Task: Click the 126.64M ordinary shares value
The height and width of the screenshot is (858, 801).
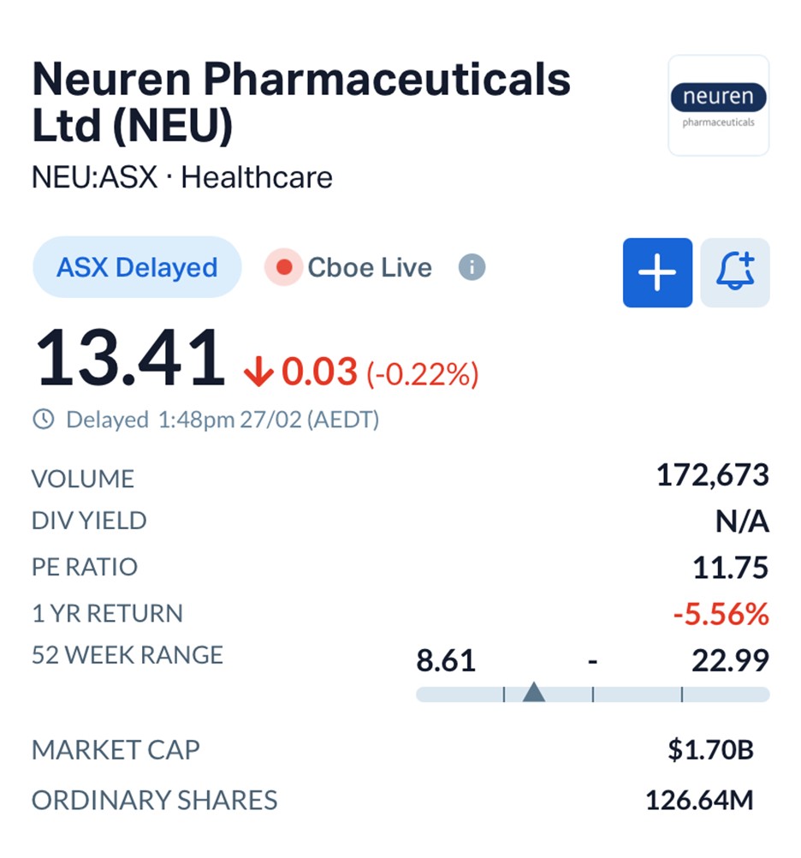Action: pyautogui.click(x=699, y=801)
